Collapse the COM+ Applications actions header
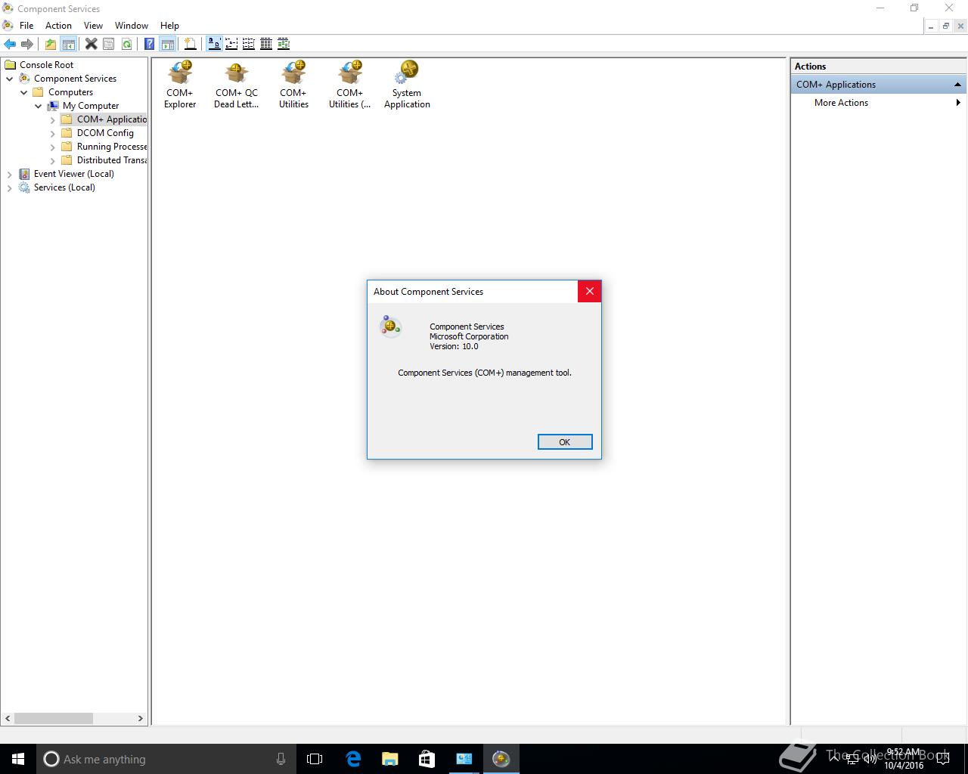 957,85
